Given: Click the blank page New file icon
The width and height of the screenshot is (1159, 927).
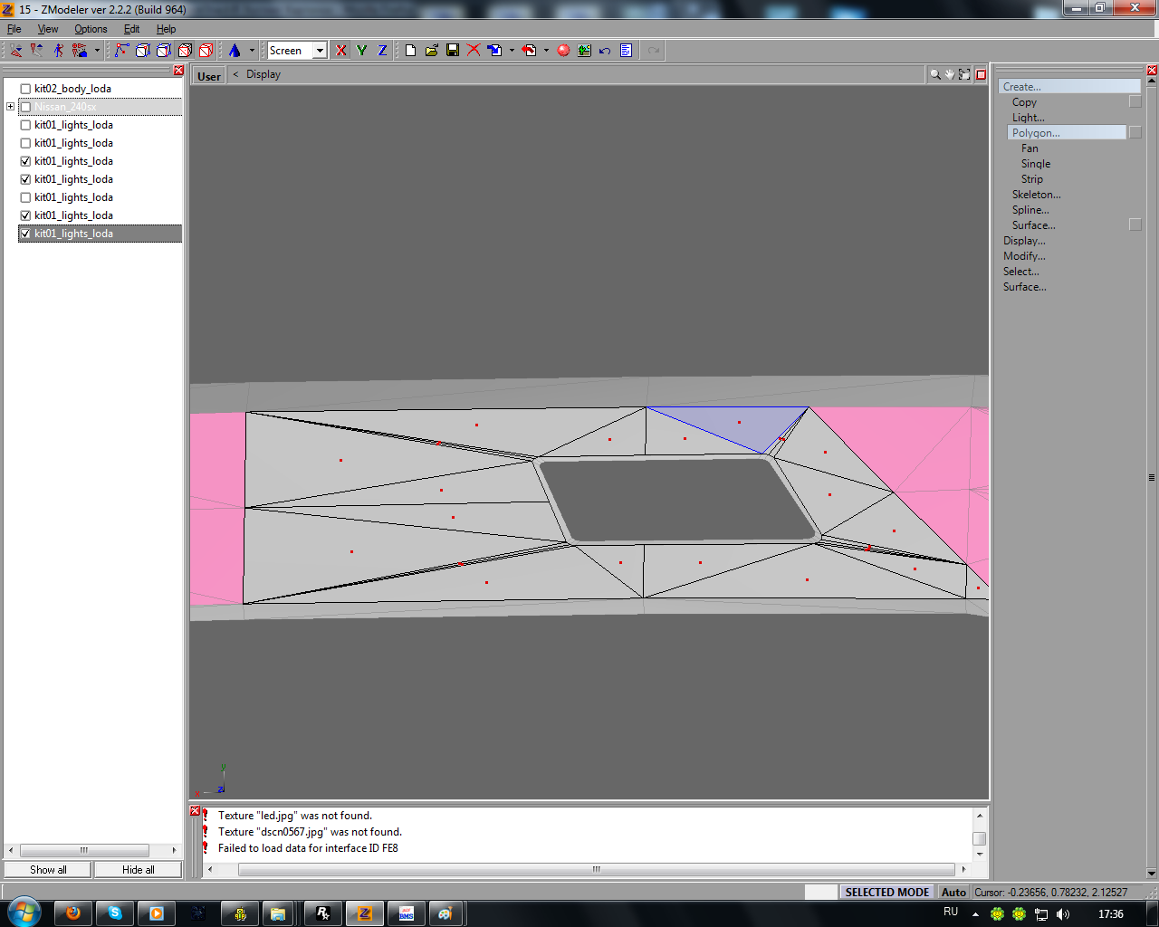Looking at the screenshot, I should (x=410, y=51).
